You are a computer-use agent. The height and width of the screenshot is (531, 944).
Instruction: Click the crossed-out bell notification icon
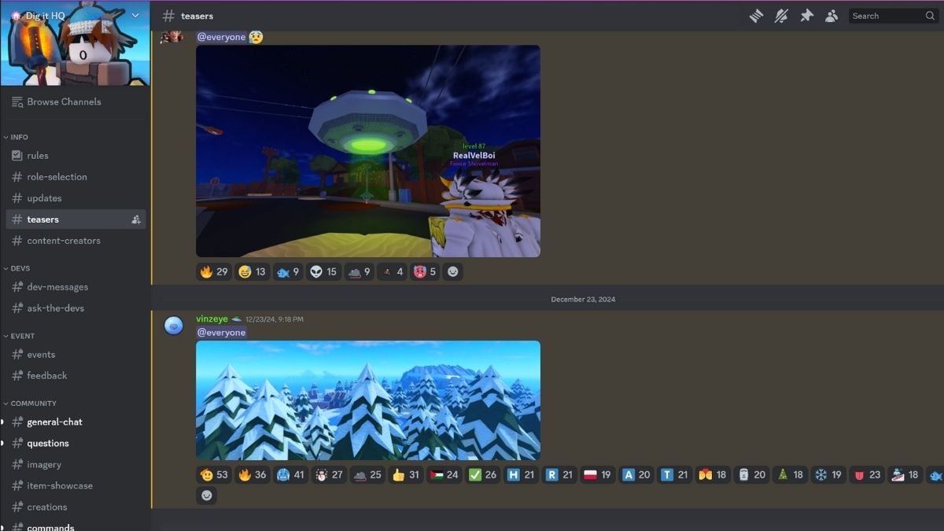[781, 16]
